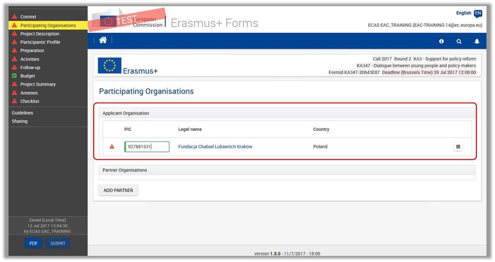This screenshot has height=262, width=495.
Task: Click the Saved (Local Time) status text
Action: pyautogui.click(x=47, y=220)
